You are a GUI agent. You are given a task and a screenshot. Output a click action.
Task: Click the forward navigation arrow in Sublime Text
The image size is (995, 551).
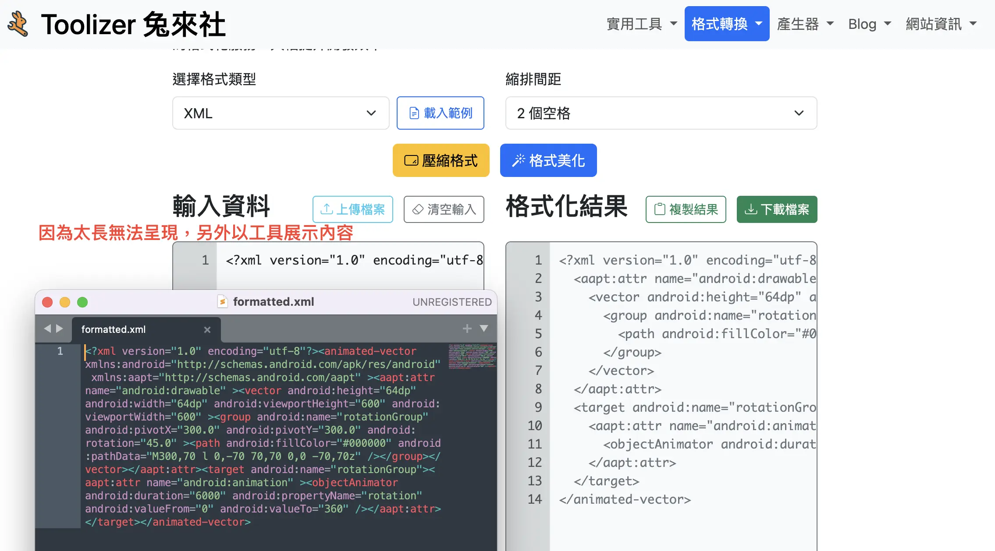coord(60,328)
